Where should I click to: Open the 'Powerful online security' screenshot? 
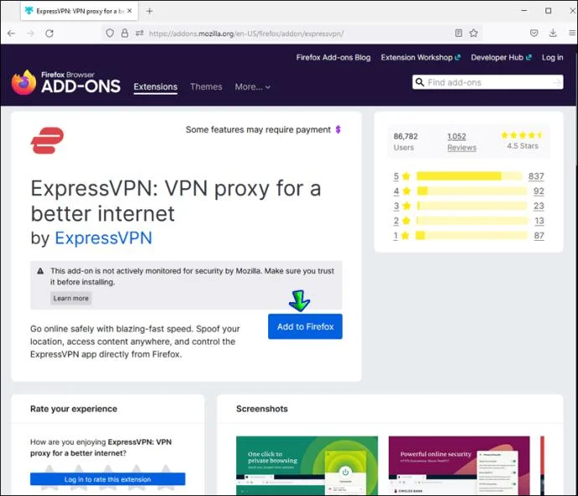tap(459, 465)
